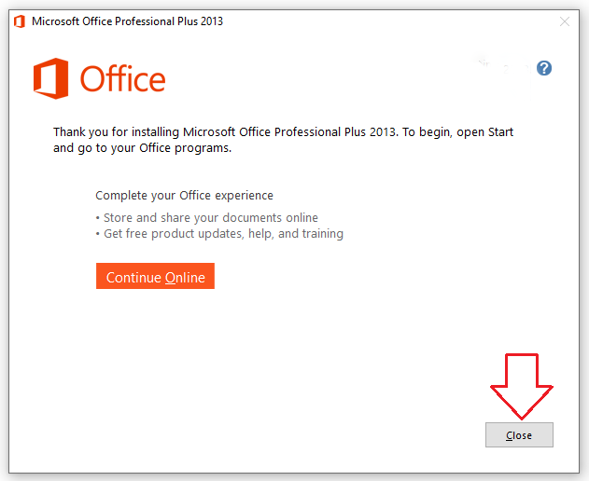This screenshot has width=589, height=481.
Task: Open help with the blue question mark
Action: click(544, 68)
